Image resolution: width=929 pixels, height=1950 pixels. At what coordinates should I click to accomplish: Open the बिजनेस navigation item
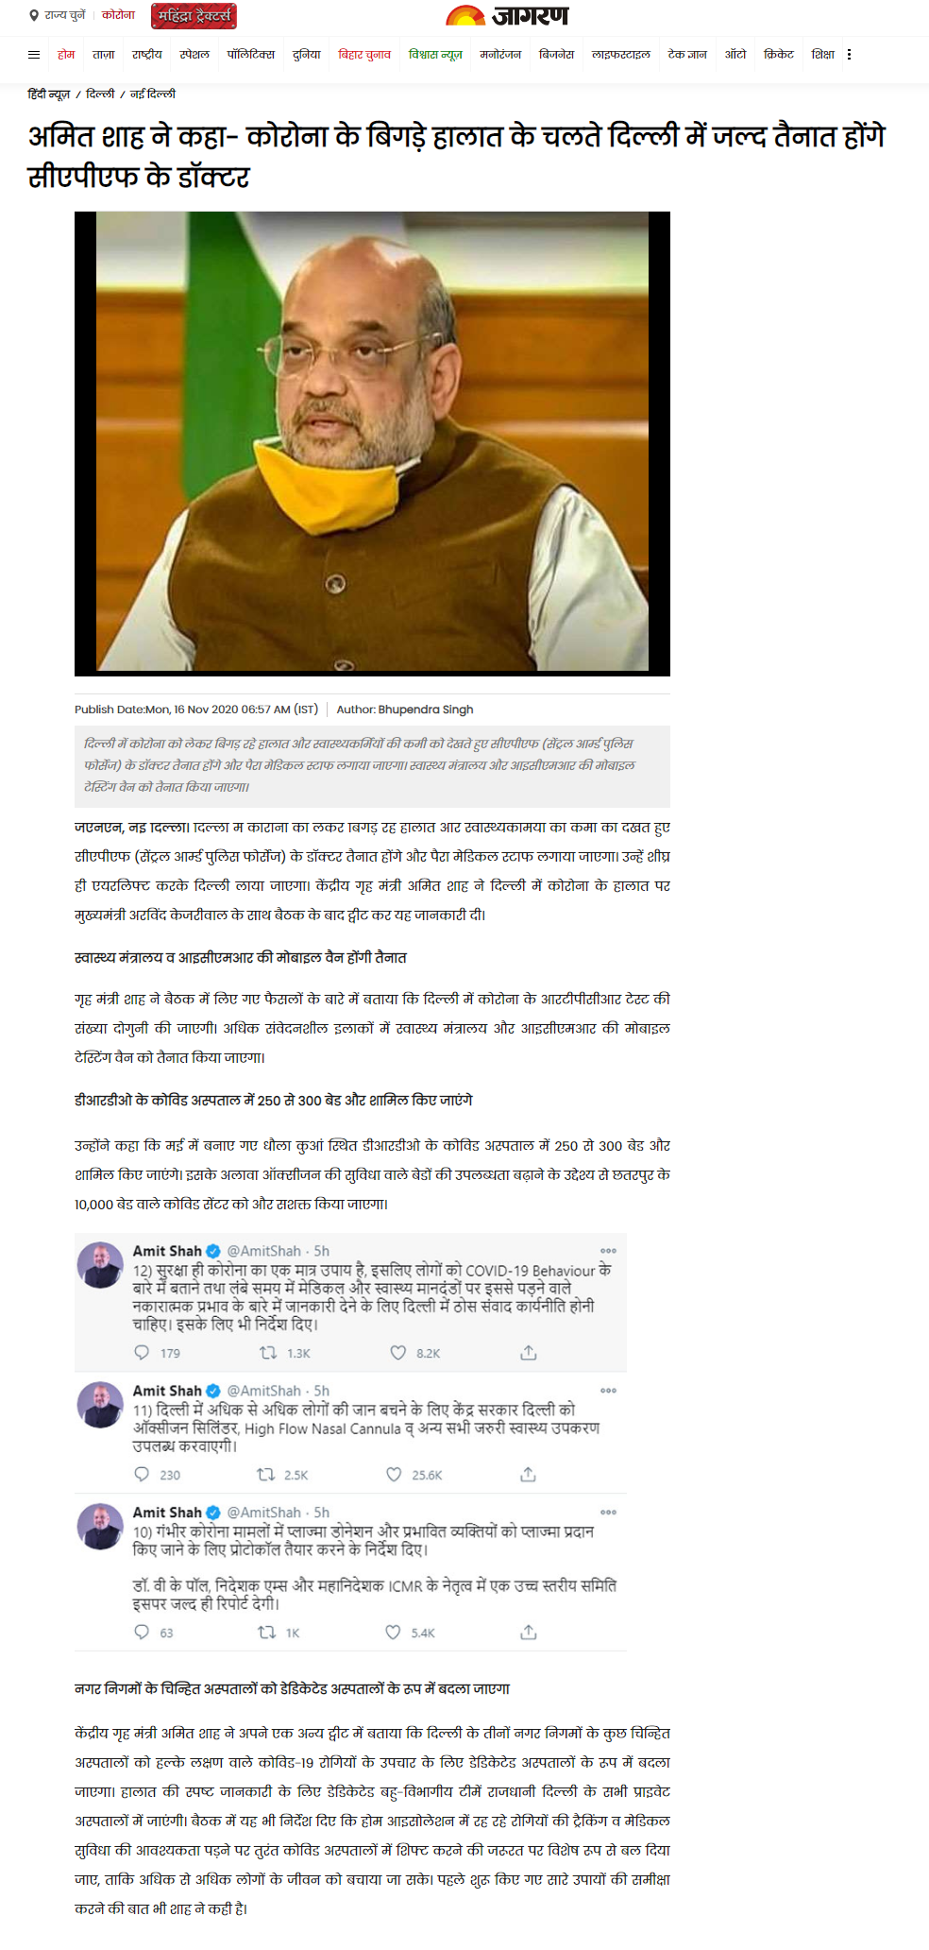tap(556, 55)
